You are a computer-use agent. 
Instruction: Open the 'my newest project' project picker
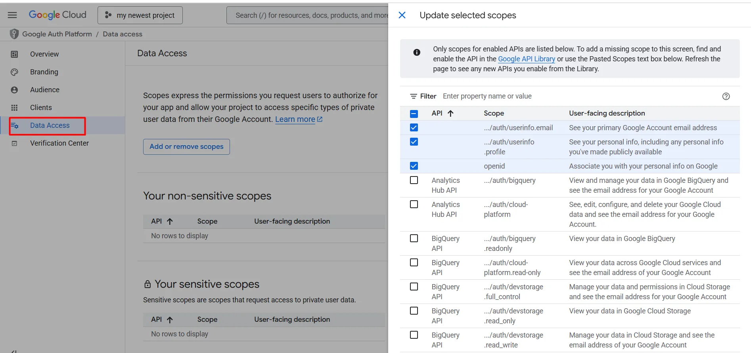click(140, 15)
